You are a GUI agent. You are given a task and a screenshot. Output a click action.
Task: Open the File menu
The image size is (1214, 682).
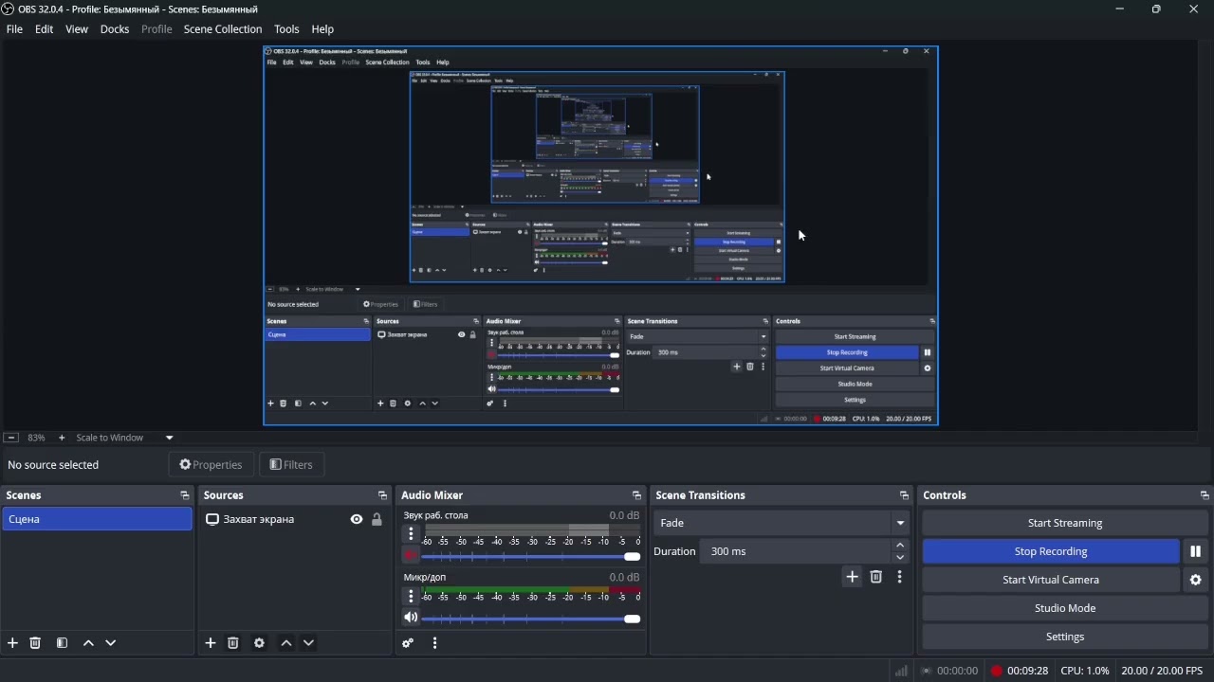point(14,29)
